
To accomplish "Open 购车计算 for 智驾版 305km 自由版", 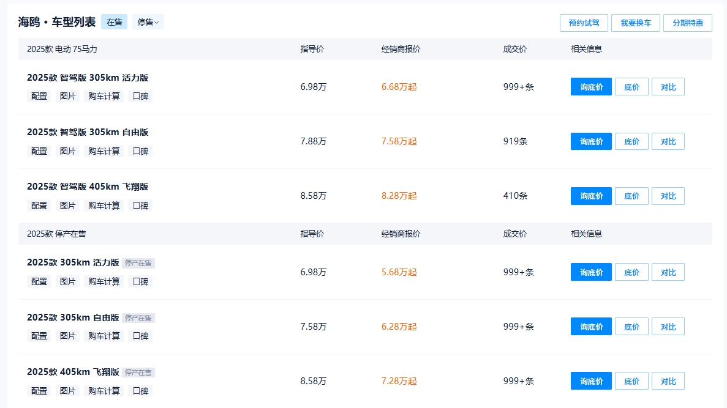I will (x=104, y=151).
